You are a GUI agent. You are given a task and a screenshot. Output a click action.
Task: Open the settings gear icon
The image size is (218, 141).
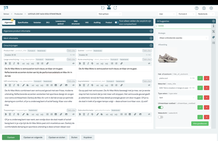pos(211,8)
